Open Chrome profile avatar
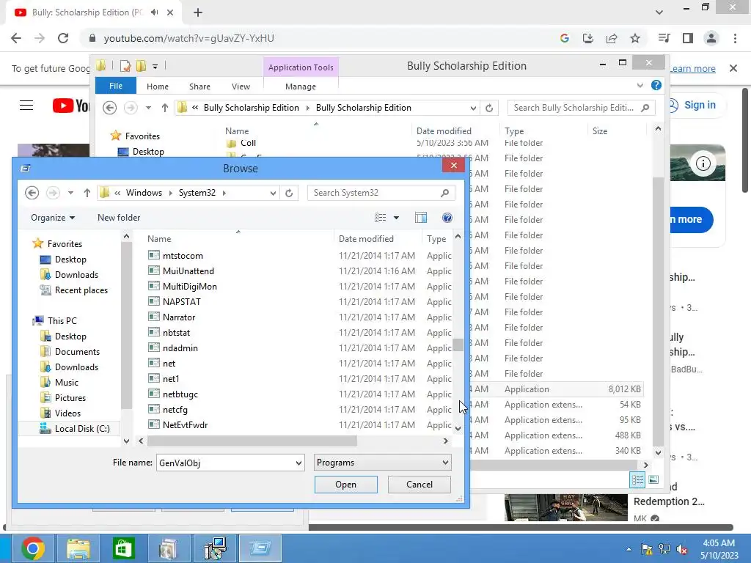The height and width of the screenshot is (563, 751). [711, 38]
